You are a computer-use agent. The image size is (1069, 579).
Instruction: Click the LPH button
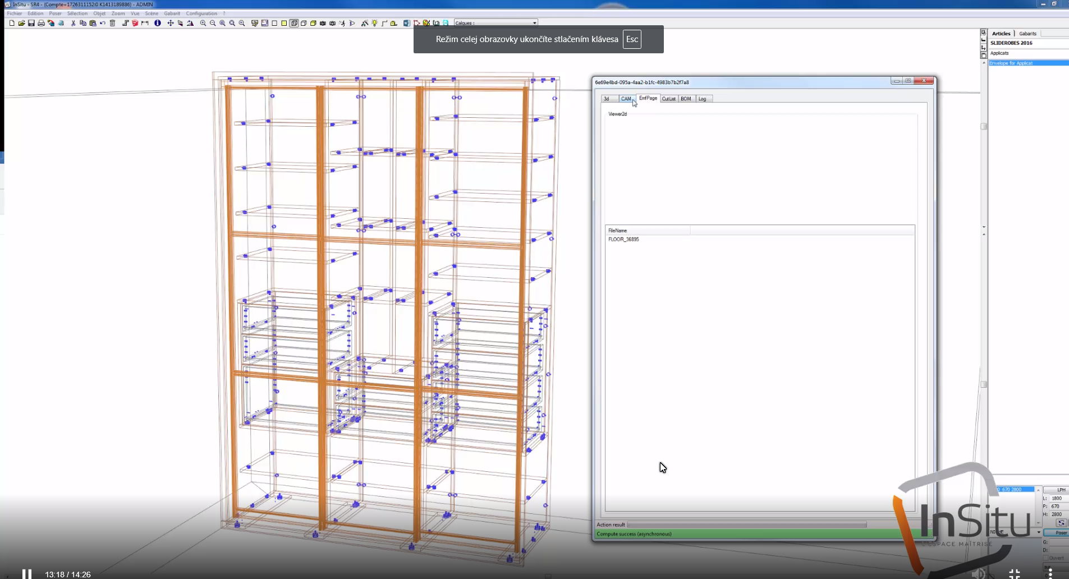(x=1057, y=490)
